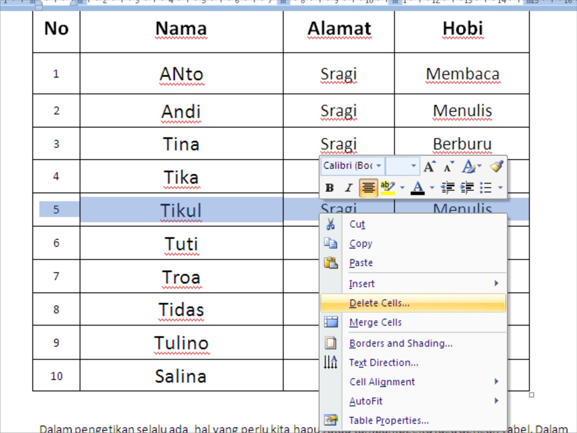Toggle Center alignment button
Viewport: 577px width, 433px height.
(368, 188)
